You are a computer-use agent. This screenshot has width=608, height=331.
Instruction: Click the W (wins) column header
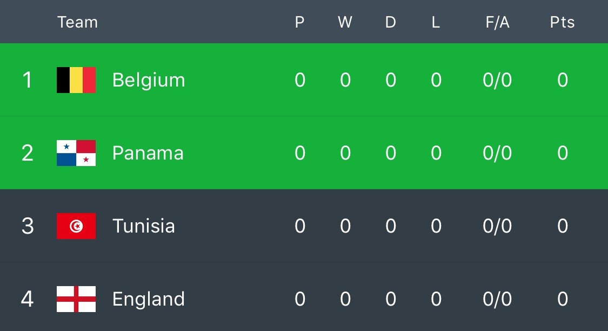345,22
